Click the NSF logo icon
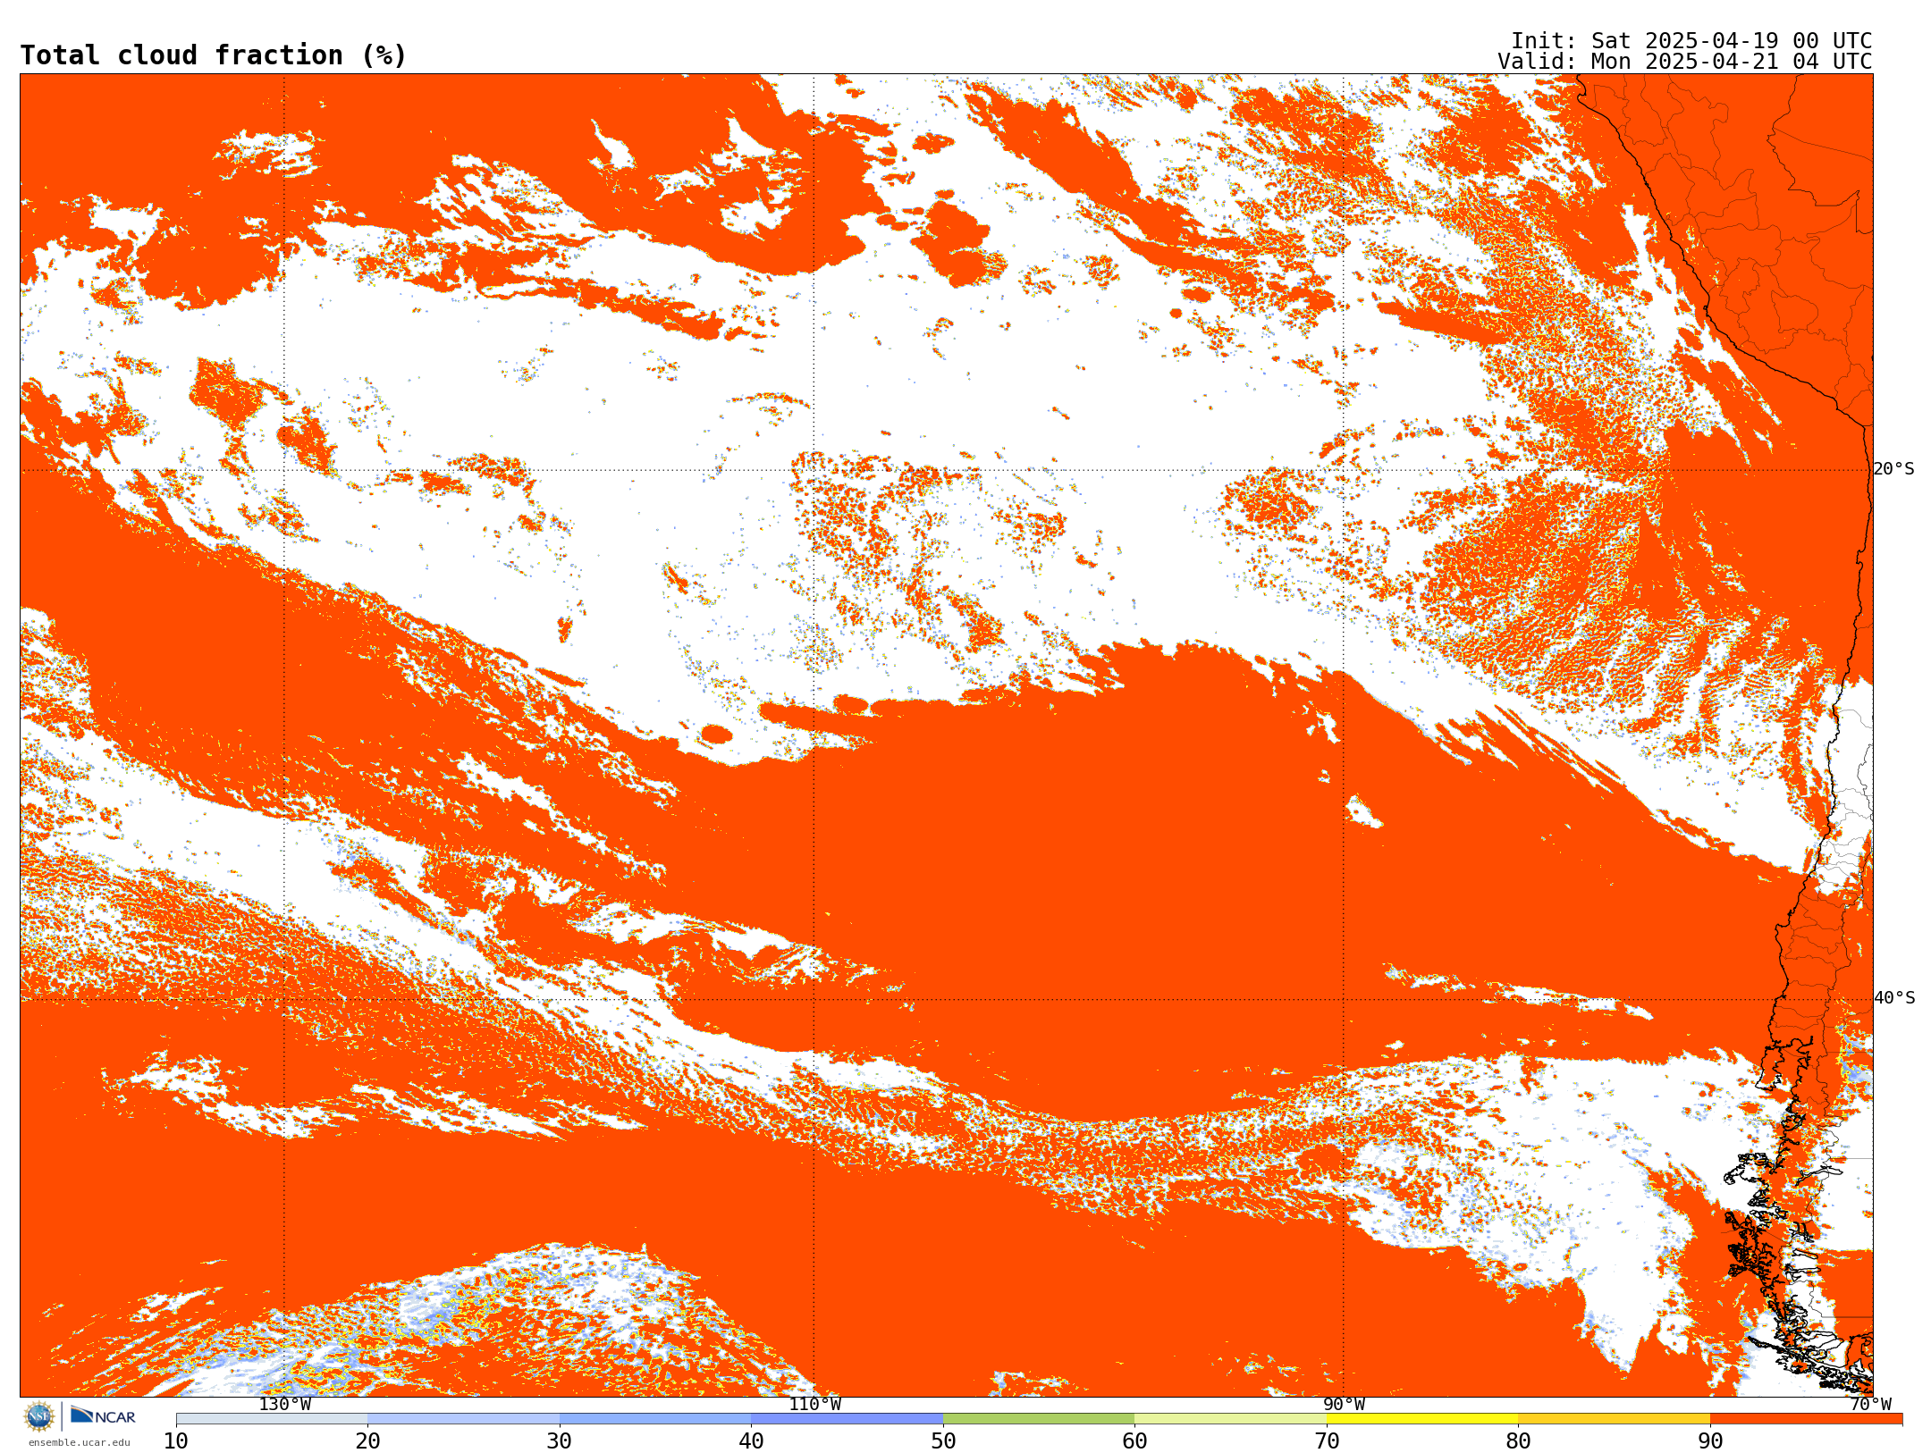 (x=39, y=1416)
